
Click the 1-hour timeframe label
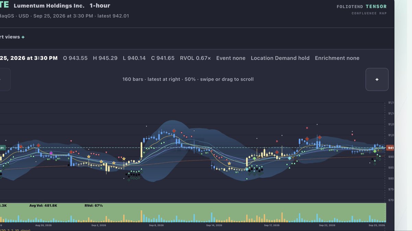click(x=100, y=6)
